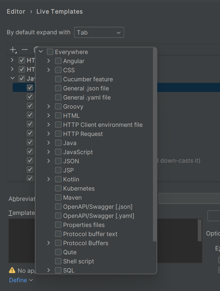Enable the Java context checkbox

tap(58, 143)
